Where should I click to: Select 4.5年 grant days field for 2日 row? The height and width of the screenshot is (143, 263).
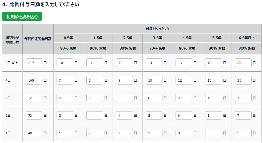tap(184, 115)
